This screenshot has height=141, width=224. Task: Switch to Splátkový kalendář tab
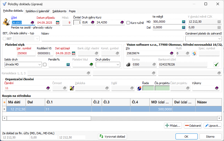38,11
